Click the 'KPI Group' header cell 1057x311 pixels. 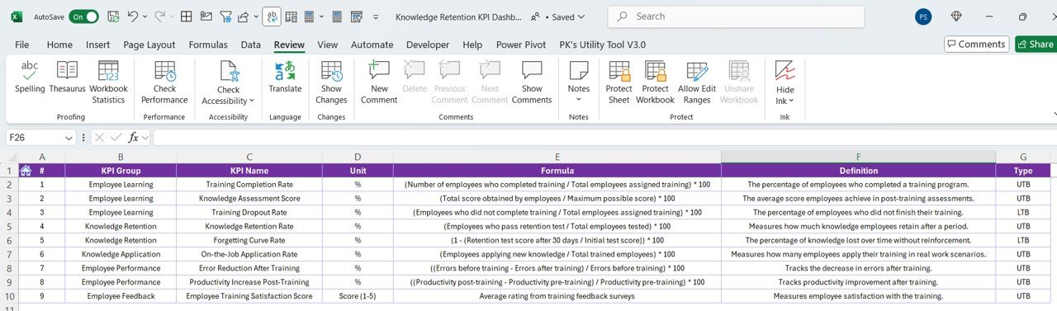click(x=121, y=171)
